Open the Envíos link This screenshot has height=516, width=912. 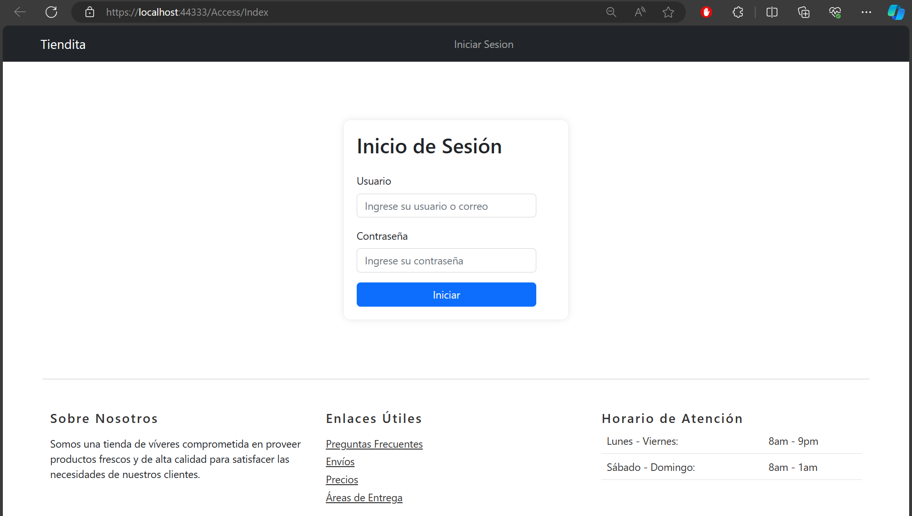click(340, 462)
